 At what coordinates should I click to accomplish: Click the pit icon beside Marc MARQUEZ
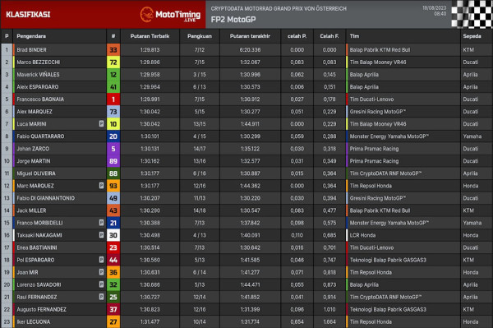click(x=101, y=186)
